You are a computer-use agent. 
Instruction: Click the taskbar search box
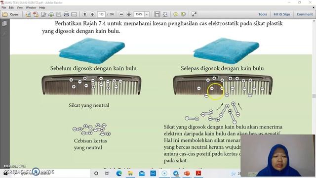[50, 174]
